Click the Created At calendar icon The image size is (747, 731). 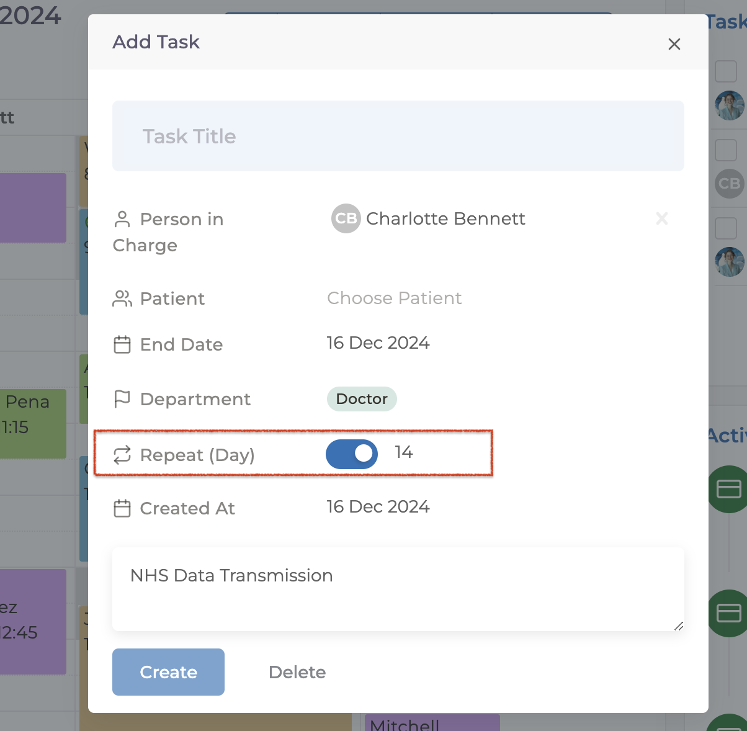(x=122, y=508)
